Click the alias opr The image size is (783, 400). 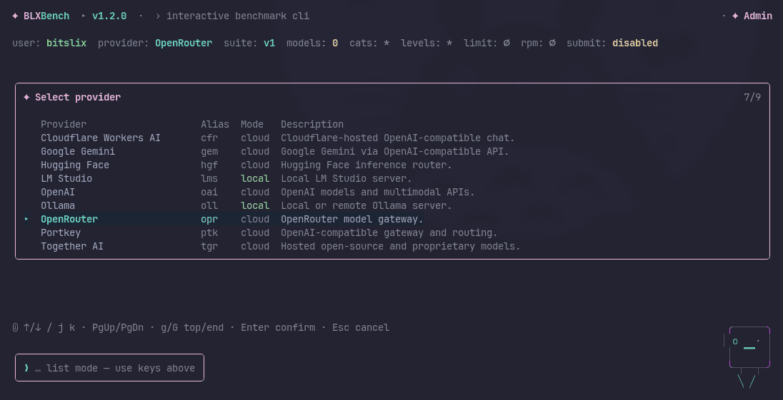tap(209, 219)
